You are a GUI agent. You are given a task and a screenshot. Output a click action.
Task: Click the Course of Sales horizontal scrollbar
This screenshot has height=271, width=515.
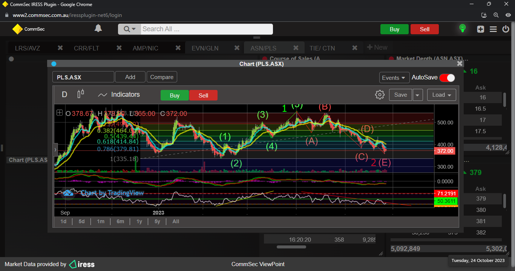tap(291, 247)
